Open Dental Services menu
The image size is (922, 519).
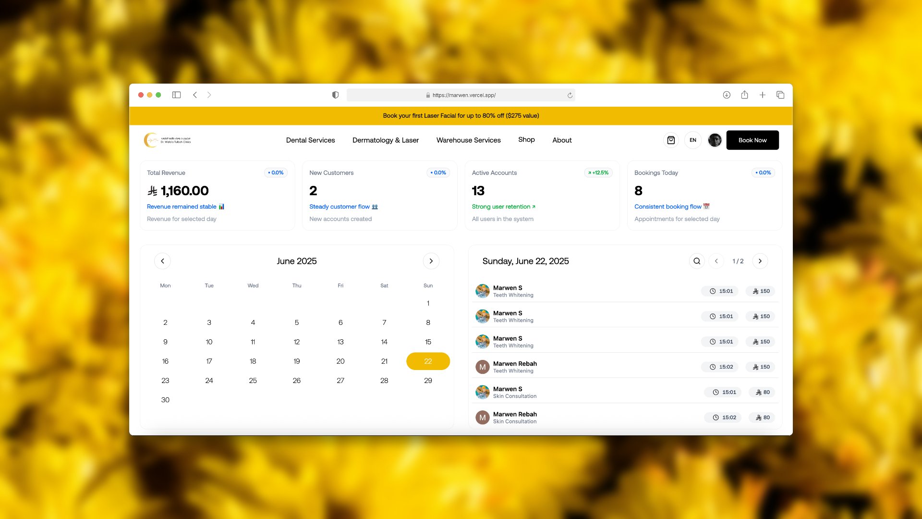pyautogui.click(x=311, y=140)
